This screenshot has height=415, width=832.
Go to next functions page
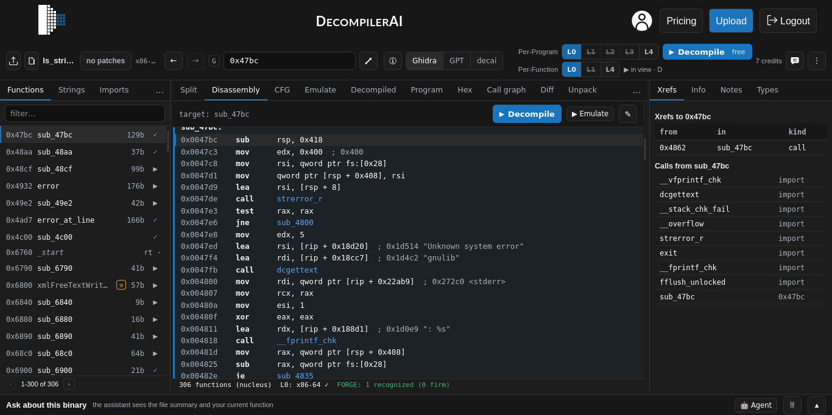[x=69, y=384]
